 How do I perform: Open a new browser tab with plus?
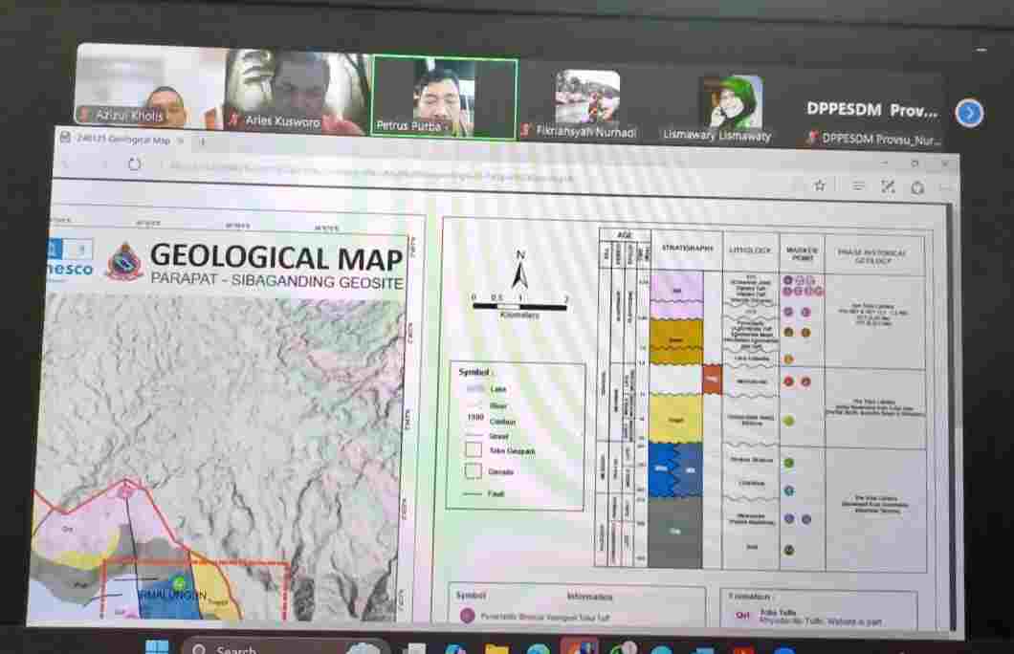tap(203, 141)
